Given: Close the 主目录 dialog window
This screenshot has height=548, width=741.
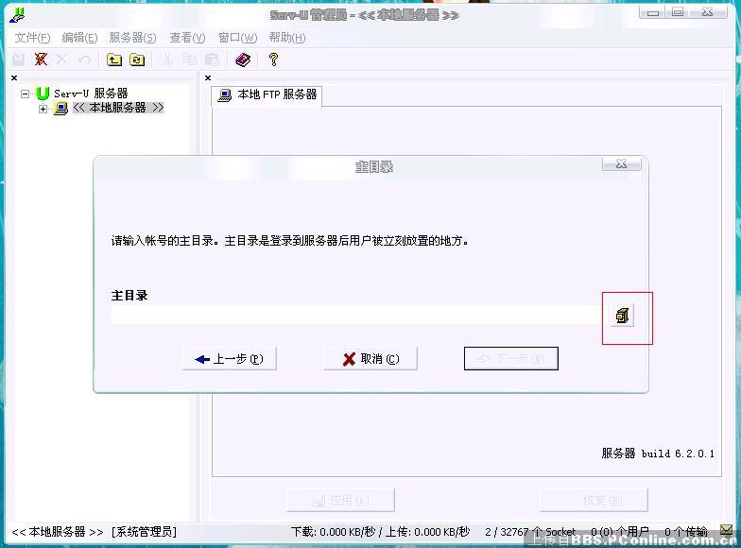Looking at the screenshot, I should [x=621, y=164].
